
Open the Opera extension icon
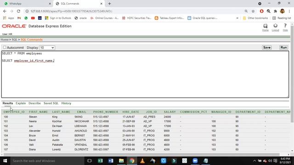point(261,11)
